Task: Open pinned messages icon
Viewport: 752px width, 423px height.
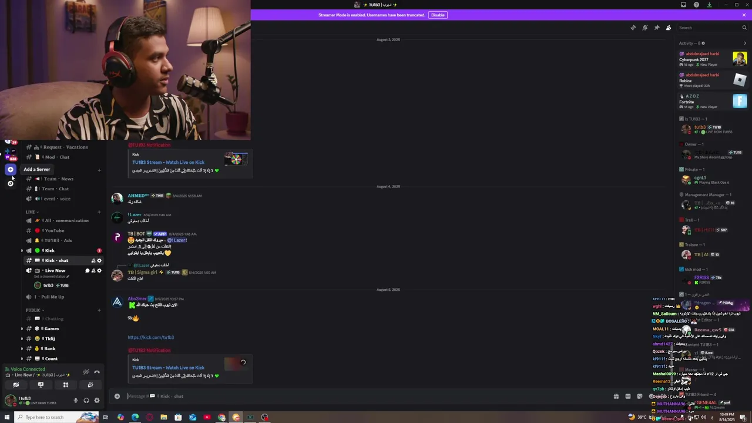Action: pos(656,28)
